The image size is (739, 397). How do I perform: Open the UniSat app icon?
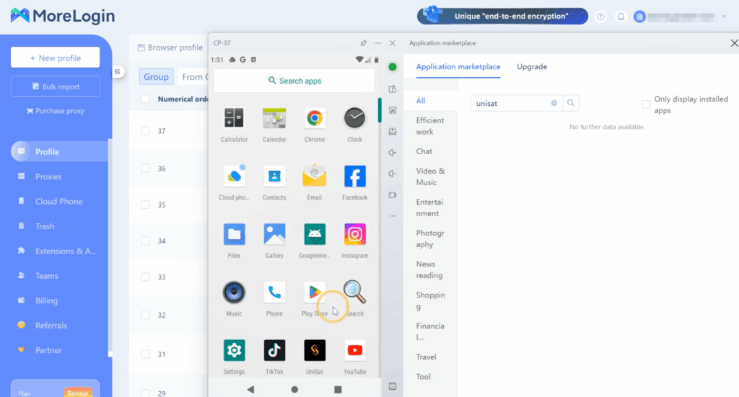click(315, 351)
